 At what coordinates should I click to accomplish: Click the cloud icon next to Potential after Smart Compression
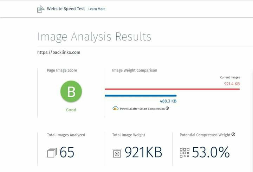tap(116, 108)
